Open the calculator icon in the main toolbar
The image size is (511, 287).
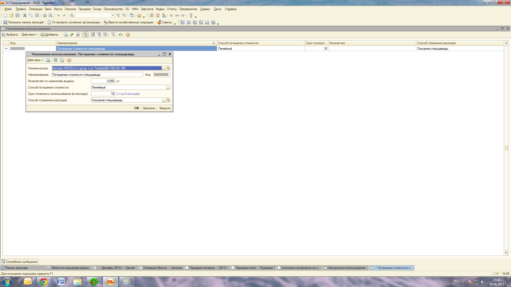tap(151, 15)
